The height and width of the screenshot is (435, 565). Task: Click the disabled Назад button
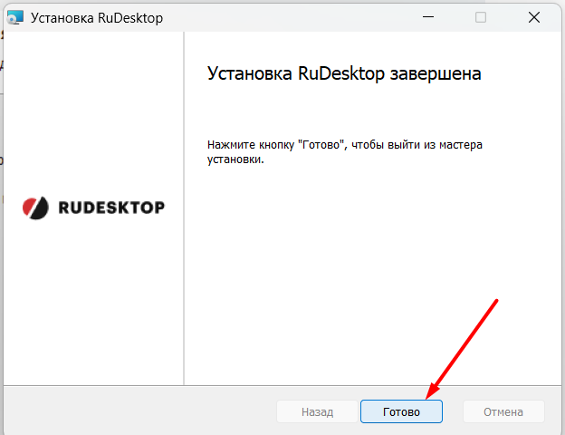click(317, 411)
